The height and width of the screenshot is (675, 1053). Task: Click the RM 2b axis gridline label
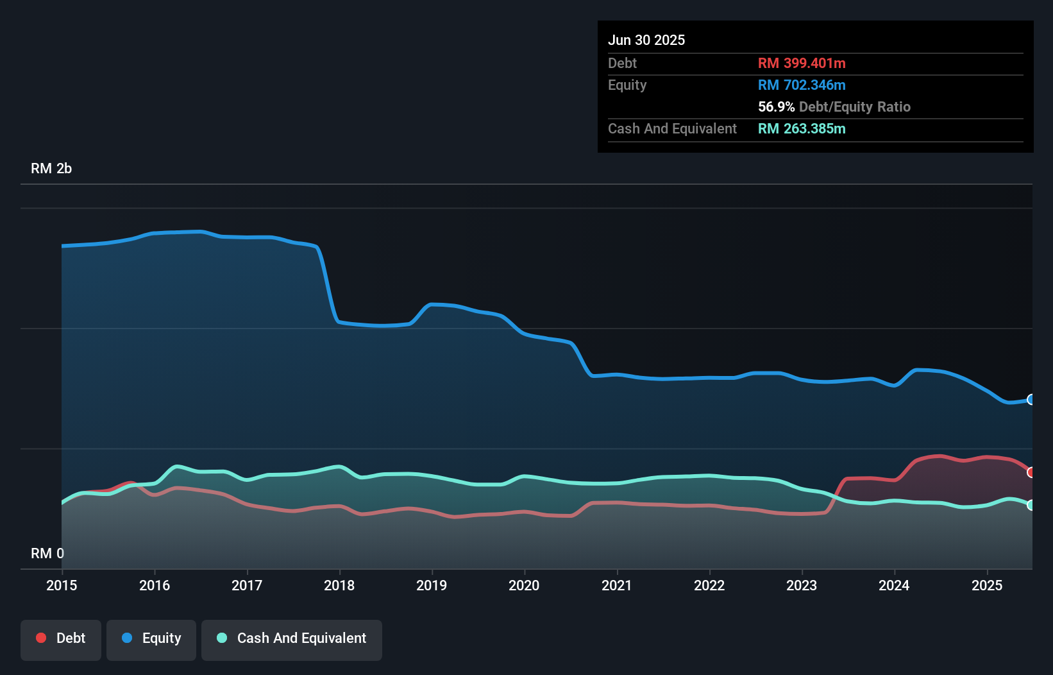tap(51, 168)
